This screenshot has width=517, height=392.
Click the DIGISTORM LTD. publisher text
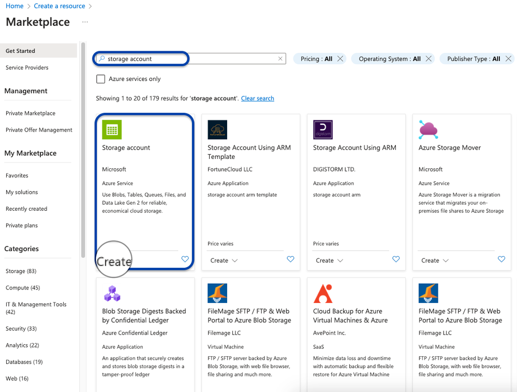(x=334, y=169)
